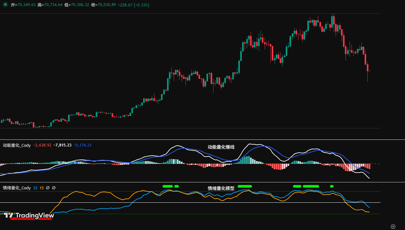
Task: Click the blue value 32 to expand inputs
Action: pos(35,188)
